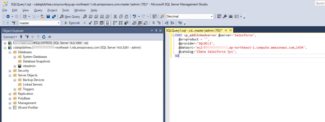The width and height of the screenshot is (325, 122).
Task: Click the Toolbox icon
Action: 230,16
